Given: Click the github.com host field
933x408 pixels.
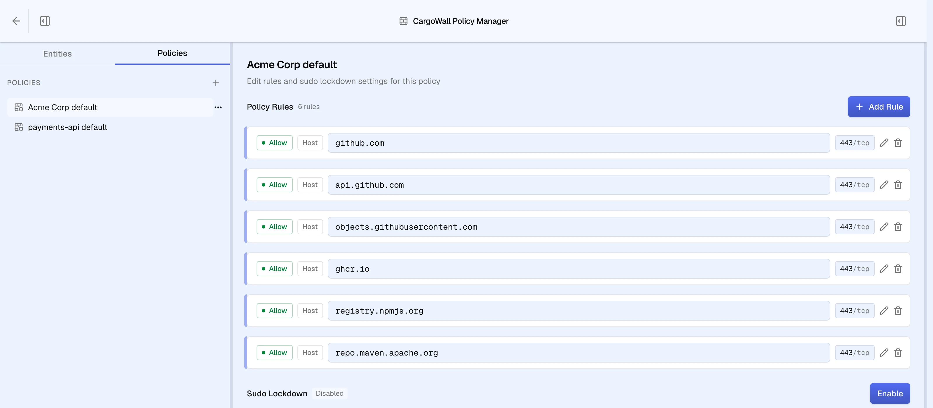Looking at the screenshot, I should (579, 143).
